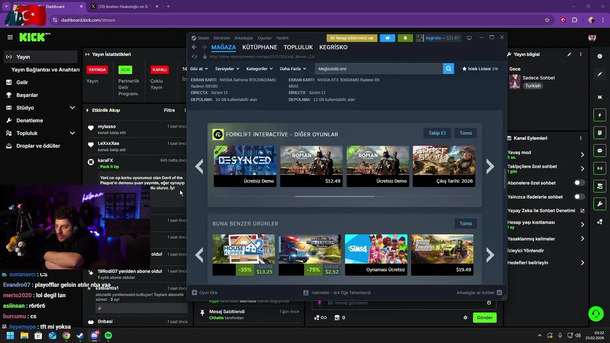The width and height of the screenshot is (610, 343).
Task: Open the info icon in Kick right rail
Action: click(x=600, y=56)
